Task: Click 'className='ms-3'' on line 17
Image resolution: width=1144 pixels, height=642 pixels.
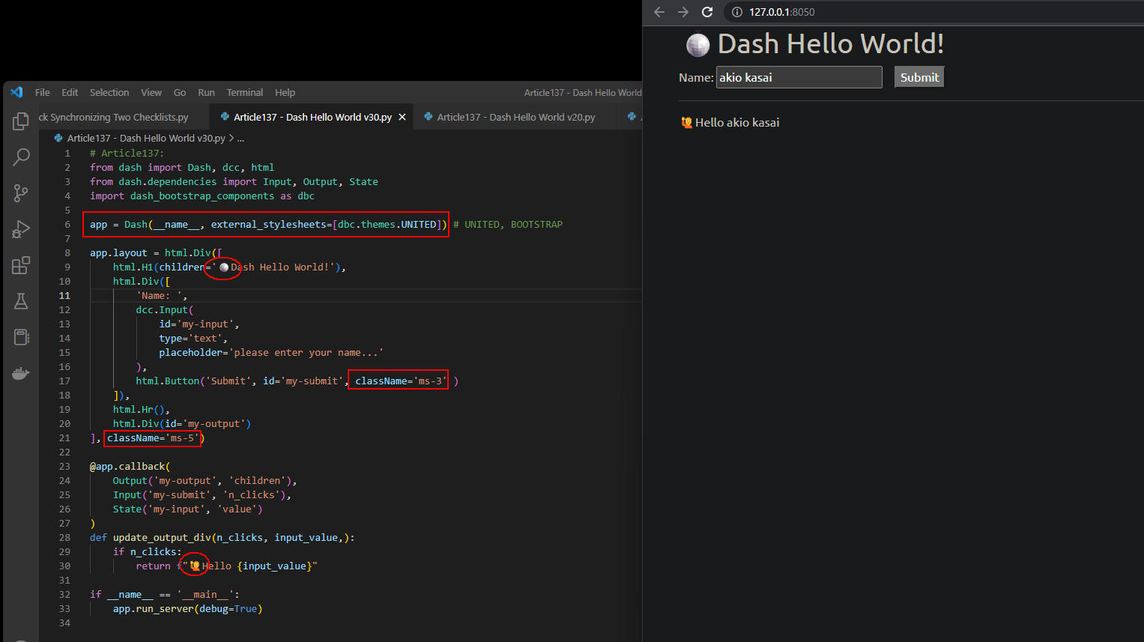Action: [x=401, y=381]
